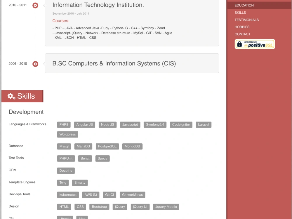Click the PHP8 skill tag
Screen dimensions: 292x219
pyautogui.click(x=64, y=125)
